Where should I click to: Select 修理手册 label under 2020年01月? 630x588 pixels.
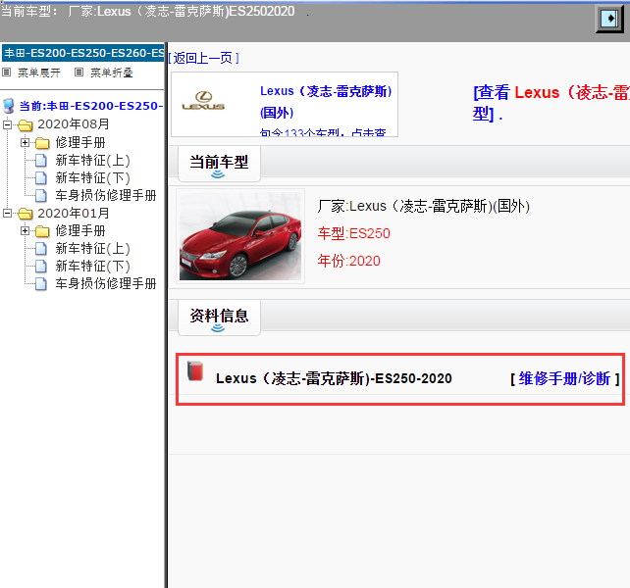(80, 230)
